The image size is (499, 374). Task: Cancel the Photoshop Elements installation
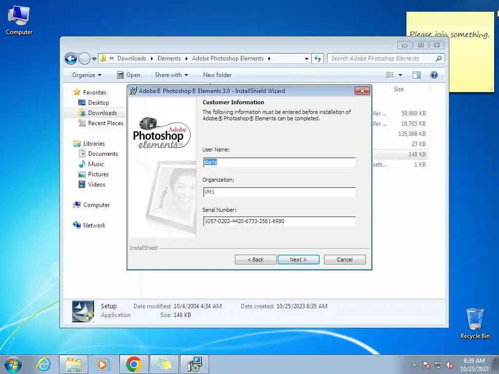point(345,260)
